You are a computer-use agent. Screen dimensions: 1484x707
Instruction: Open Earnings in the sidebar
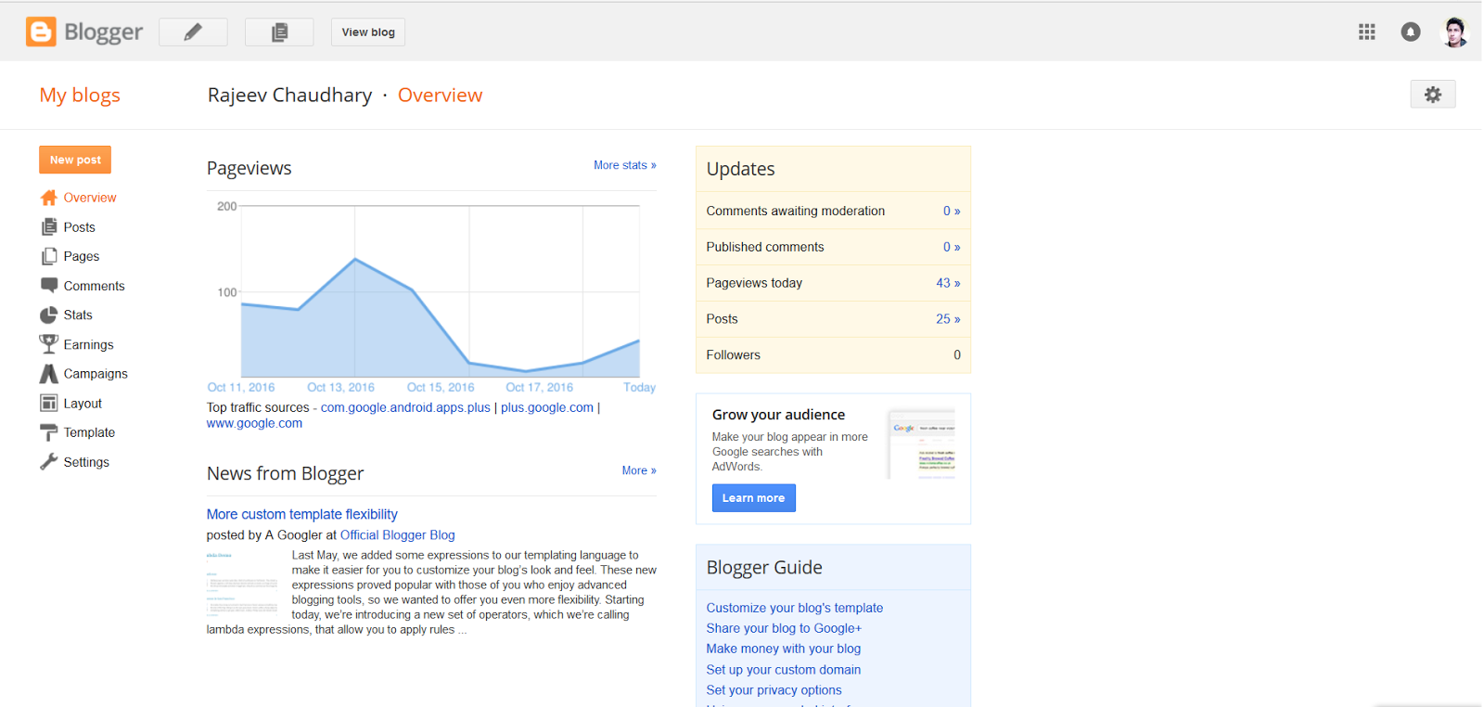pyautogui.click(x=88, y=344)
